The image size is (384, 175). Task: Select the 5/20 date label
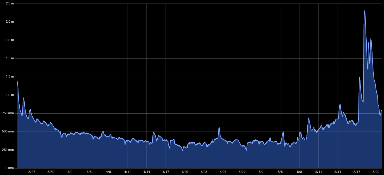coord(376,172)
